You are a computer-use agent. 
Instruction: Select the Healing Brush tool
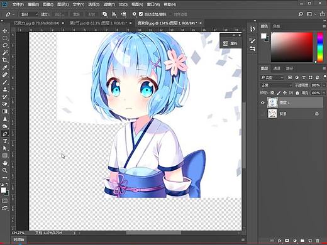point(4,75)
